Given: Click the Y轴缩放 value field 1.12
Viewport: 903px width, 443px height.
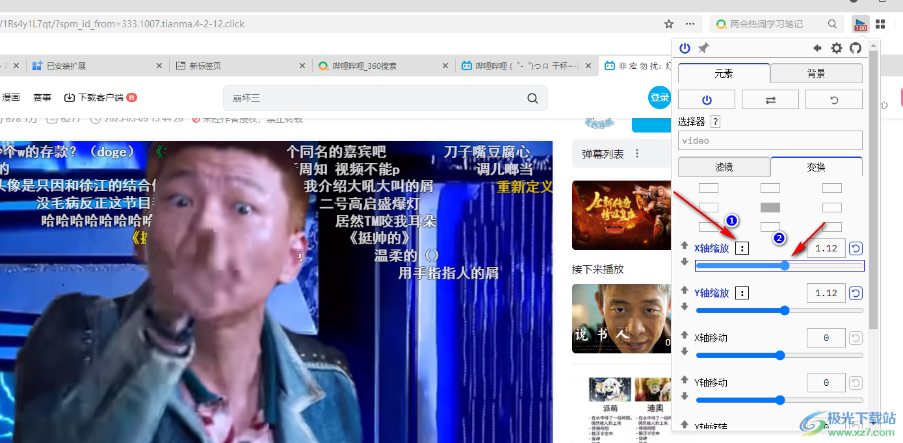Looking at the screenshot, I should click(x=826, y=293).
